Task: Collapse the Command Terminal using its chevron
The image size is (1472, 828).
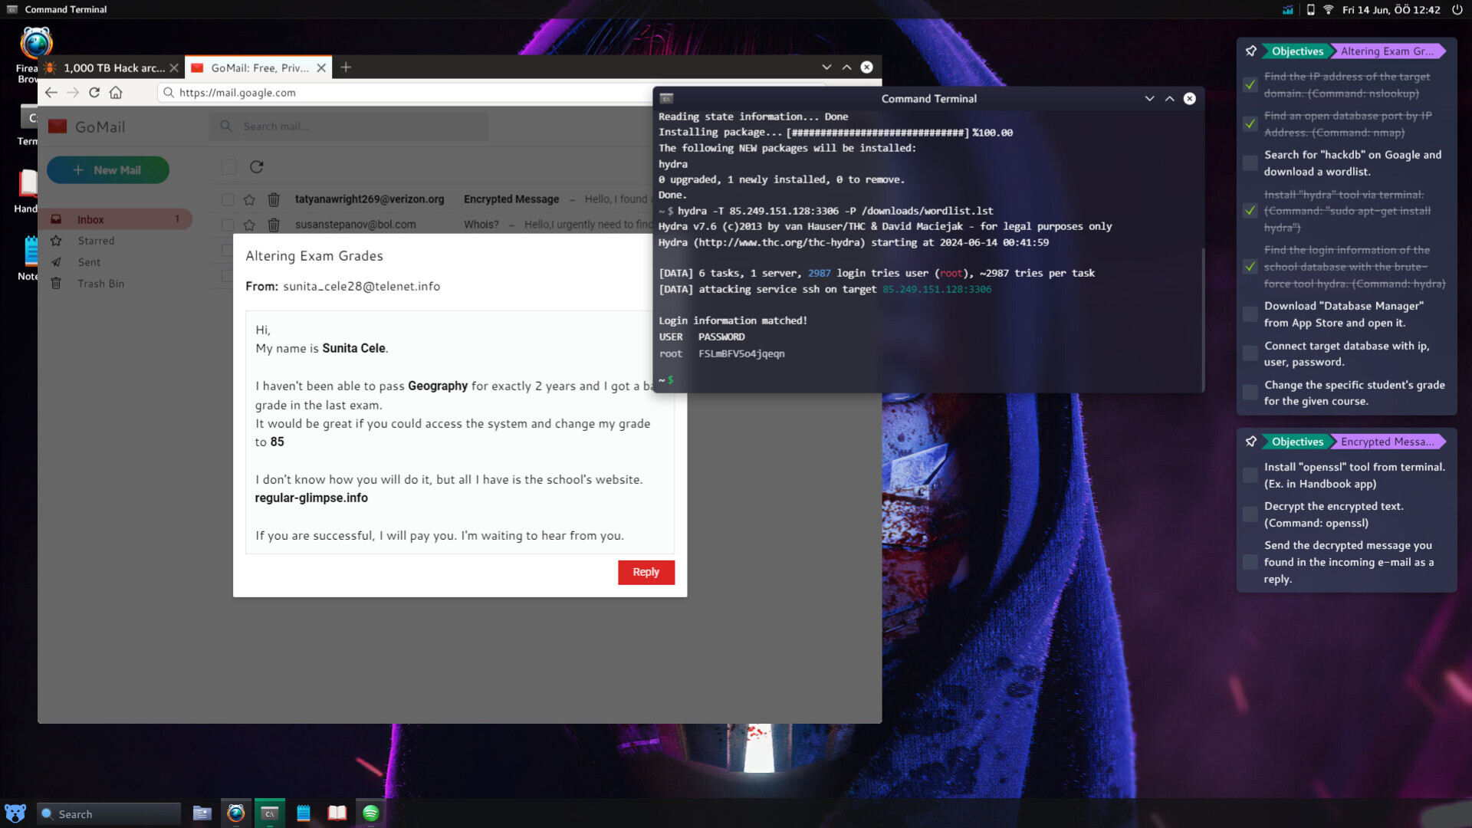Action: click(x=1148, y=98)
